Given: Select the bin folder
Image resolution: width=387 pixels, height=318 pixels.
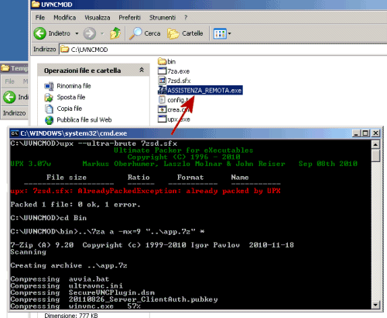Looking at the screenshot, I should (167, 61).
